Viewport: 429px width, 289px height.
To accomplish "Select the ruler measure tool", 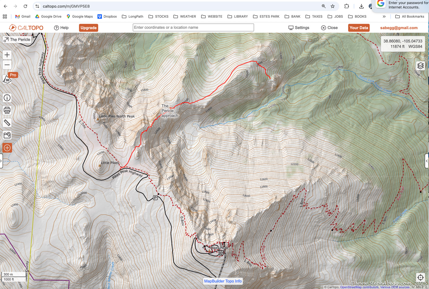I will point(7,123).
